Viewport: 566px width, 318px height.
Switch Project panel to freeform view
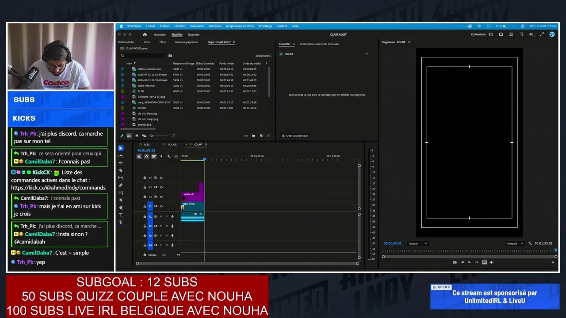point(144,136)
